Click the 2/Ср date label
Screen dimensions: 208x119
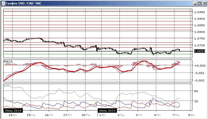coord(121,115)
